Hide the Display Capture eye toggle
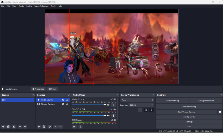The image size is (223, 133). [x=63, y=104]
